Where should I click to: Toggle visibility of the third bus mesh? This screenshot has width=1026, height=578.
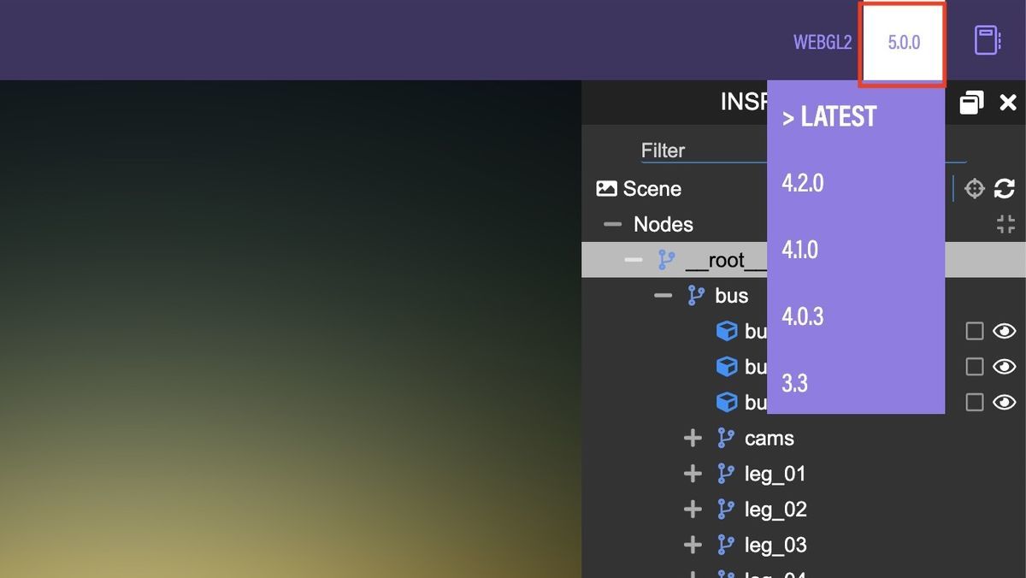tap(1005, 401)
